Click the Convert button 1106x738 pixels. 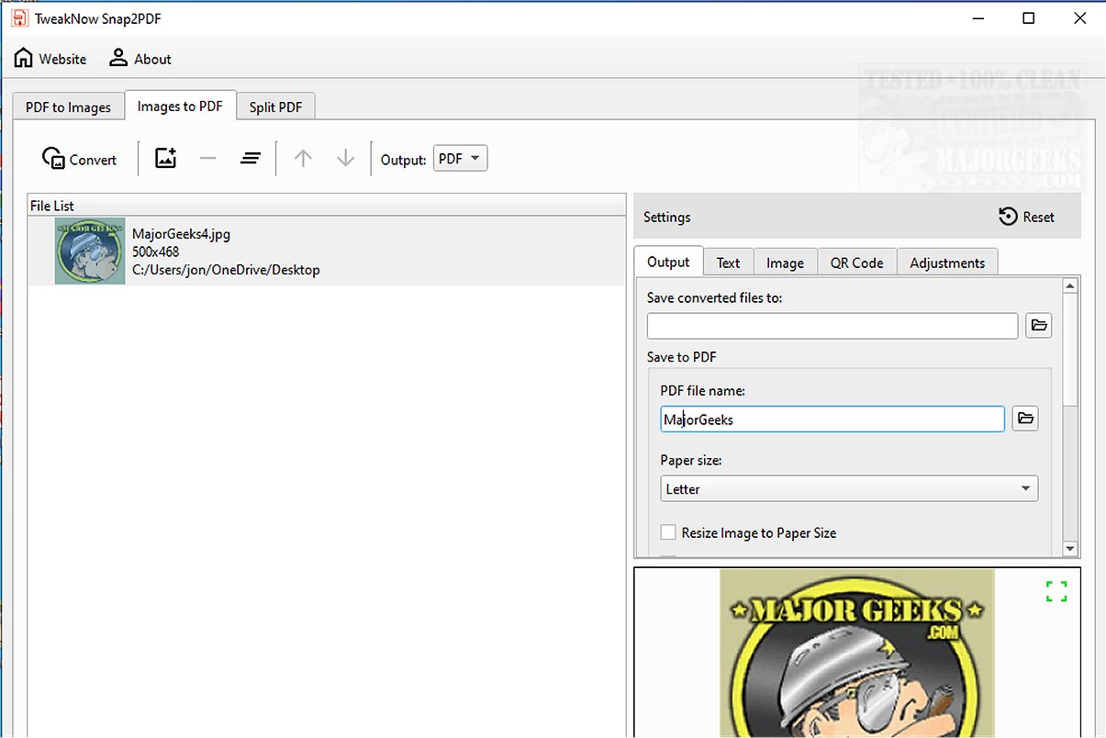(80, 159)
